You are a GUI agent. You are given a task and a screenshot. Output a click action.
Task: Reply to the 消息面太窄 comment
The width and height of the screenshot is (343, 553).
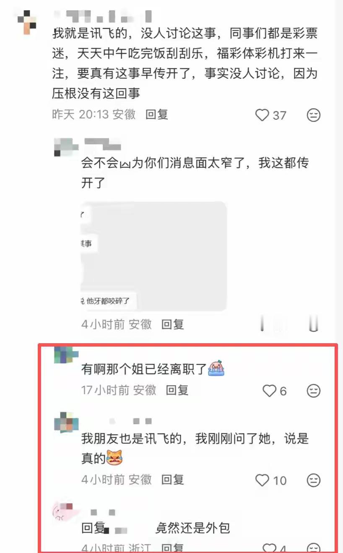click(173, 324)
